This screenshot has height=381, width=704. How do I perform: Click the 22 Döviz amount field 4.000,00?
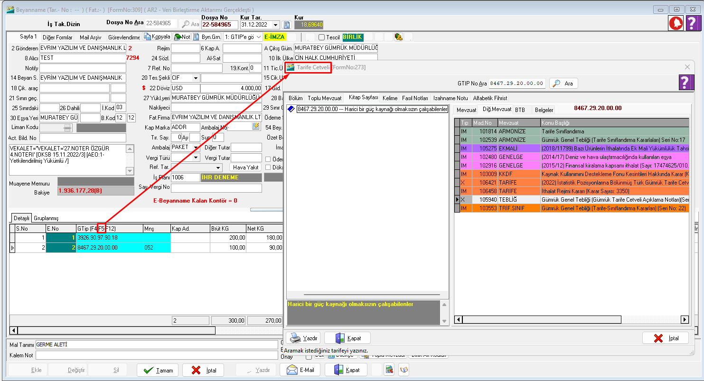pos(231,88)
